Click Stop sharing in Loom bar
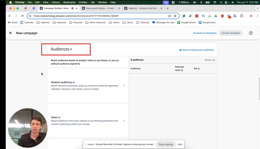Screen dimensions: 260x149 click(x=166, y=144)
